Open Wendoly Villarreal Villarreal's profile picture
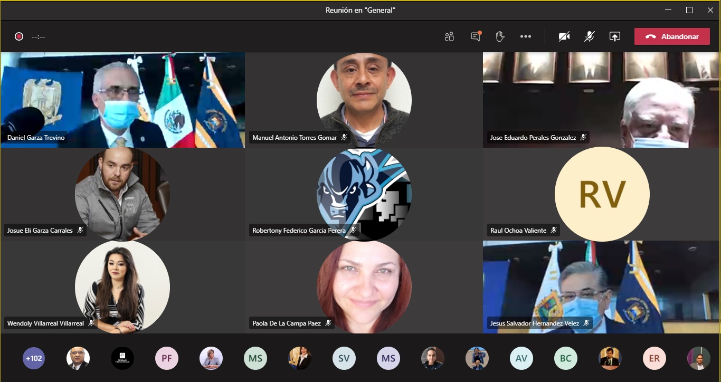The width and height of the screenshot is (721, 382). pos(122,286)
